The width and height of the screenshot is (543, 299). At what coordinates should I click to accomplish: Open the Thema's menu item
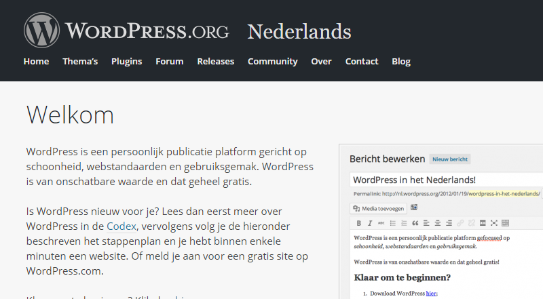[x=80, y=61]
